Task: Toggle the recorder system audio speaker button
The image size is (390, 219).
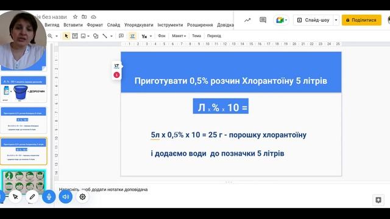Action: click(66, 196)
